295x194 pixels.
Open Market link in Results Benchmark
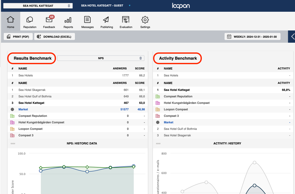23,109
